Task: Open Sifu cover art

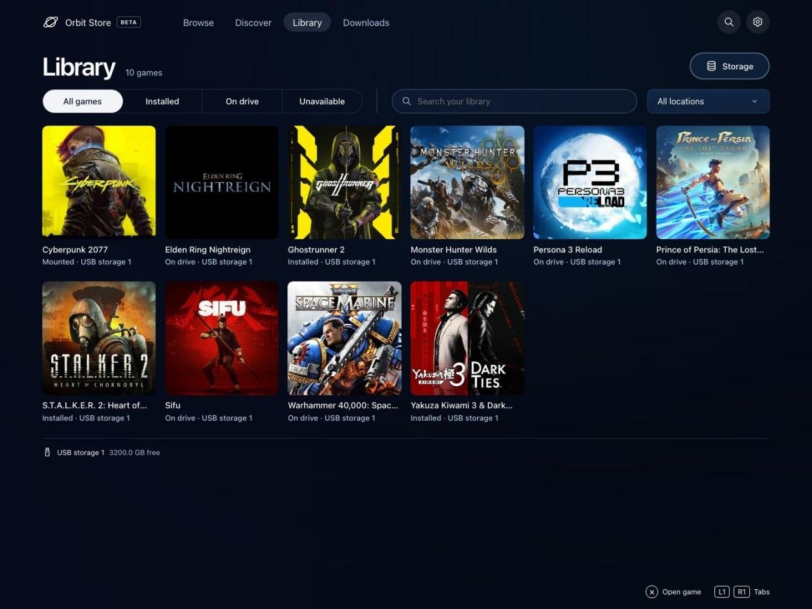Action: pyautogui.click(x=221, y=338)
